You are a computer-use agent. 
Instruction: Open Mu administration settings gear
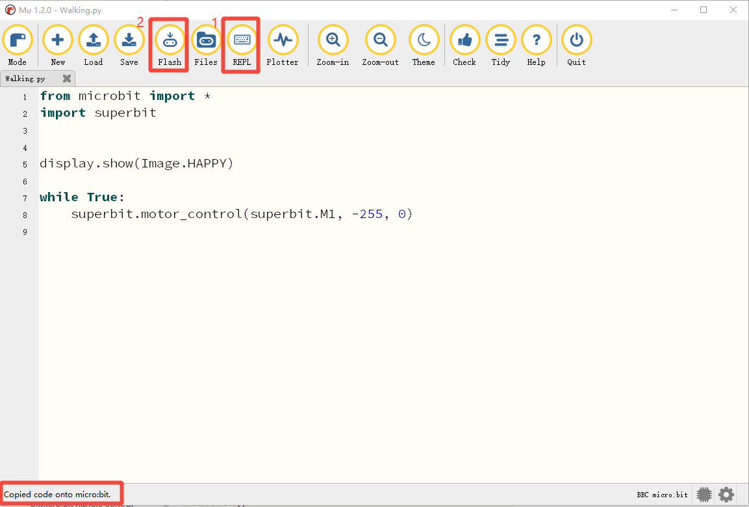click(x=726, y=495)
